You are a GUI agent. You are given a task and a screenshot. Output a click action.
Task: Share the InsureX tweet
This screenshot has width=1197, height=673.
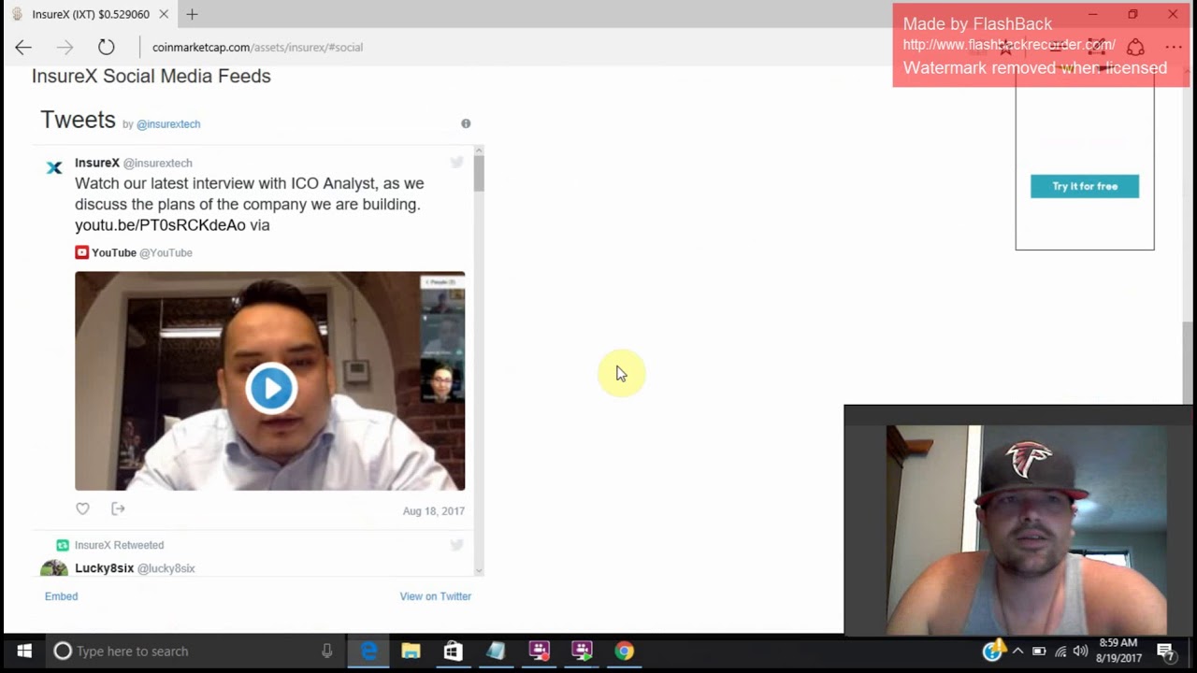pos(118,508)
